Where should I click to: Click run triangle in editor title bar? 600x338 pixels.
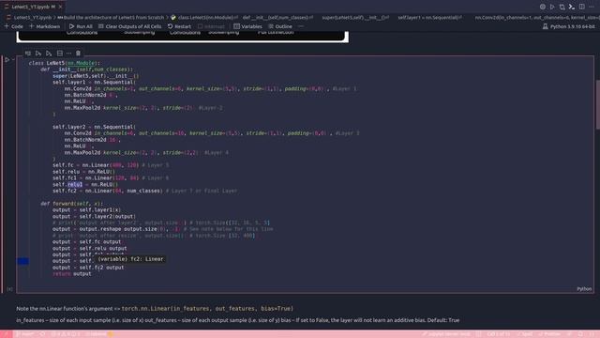pyautogui.click(x=552, y=7)
